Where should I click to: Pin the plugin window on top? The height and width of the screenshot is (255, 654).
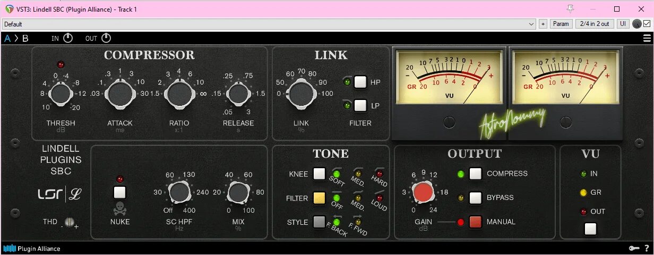(571, 9)
